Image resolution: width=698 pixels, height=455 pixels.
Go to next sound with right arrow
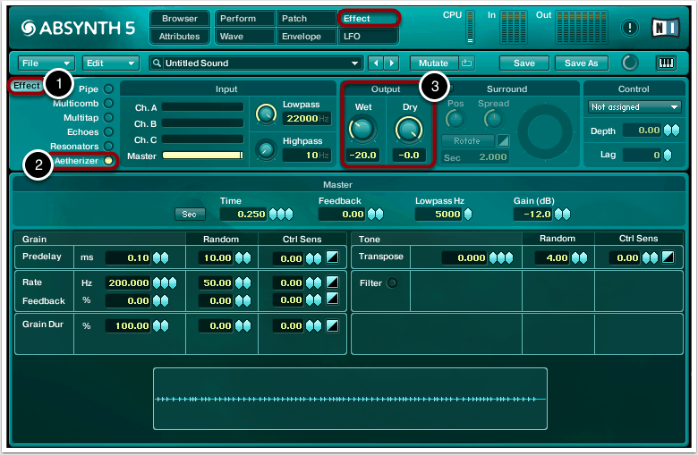391,63
